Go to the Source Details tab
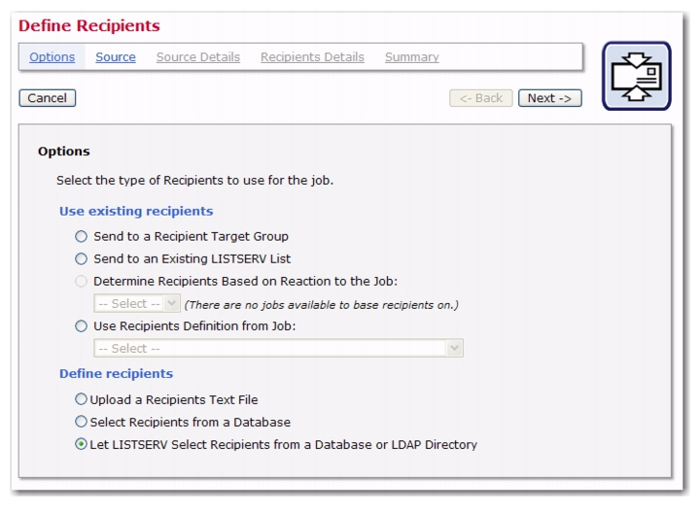This screenshot has height=512, width=700. point(198,57)
